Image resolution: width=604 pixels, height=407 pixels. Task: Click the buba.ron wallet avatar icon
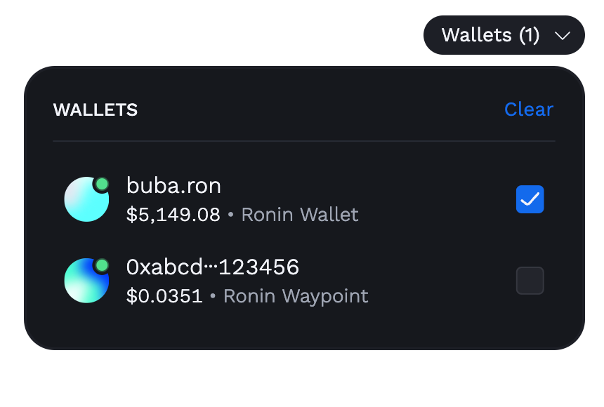click(86, 199)
